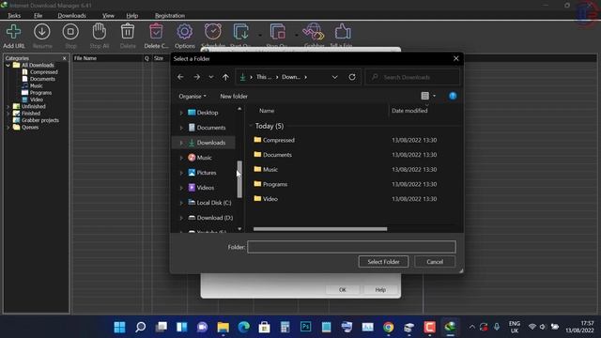Open the View menu

[108, 16]
